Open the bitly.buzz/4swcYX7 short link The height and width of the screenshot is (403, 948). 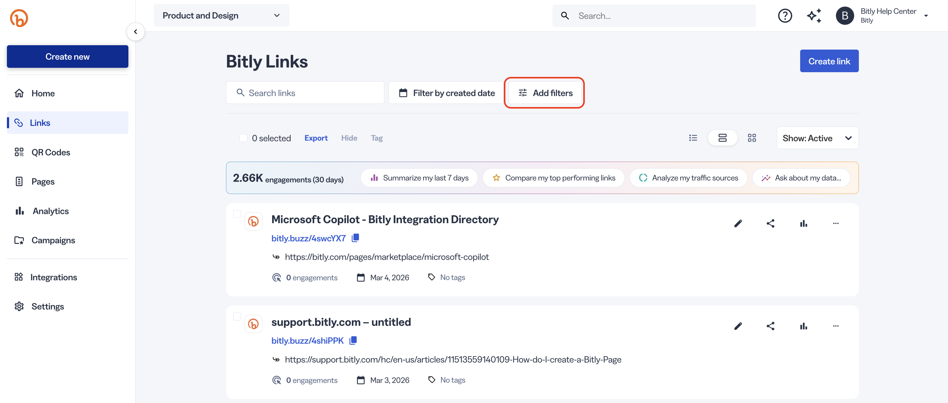[308, 239]
